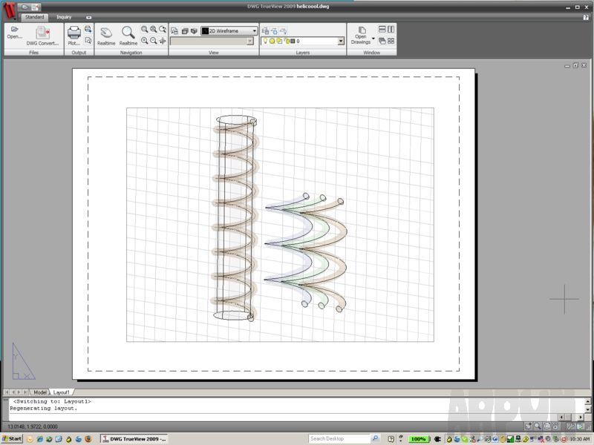Expand the layer list dropdown
Screen dimensions: 594x445
tap(341, 42)
